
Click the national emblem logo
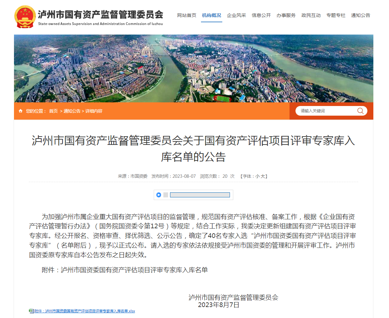tap(25, 17)
